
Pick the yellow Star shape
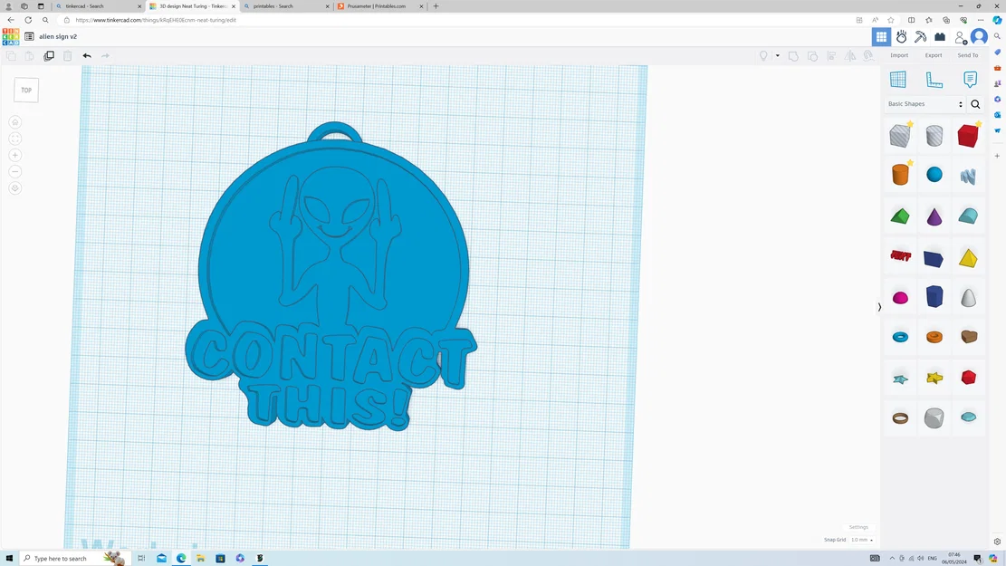[934, 378]
